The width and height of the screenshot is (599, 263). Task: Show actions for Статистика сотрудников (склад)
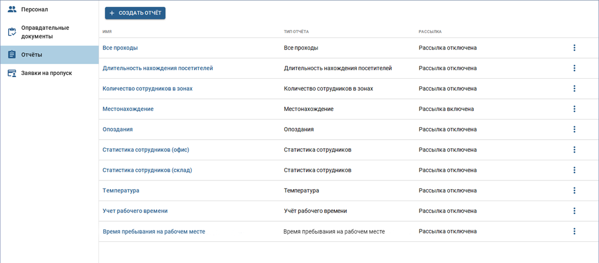574,170
